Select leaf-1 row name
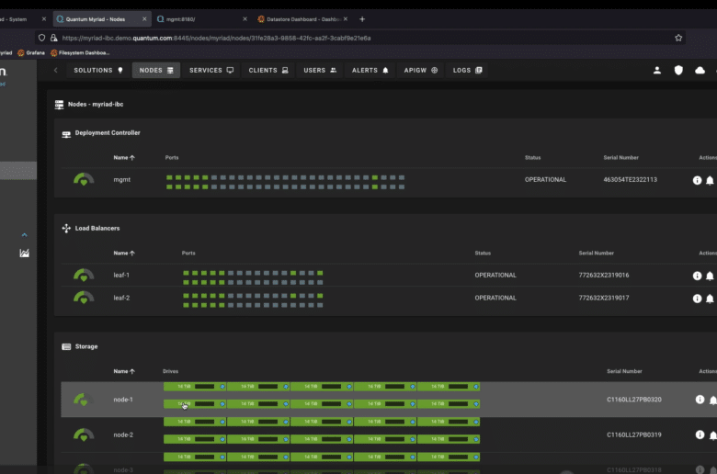The height and width of the screenshot is (474, 717). 121,276
